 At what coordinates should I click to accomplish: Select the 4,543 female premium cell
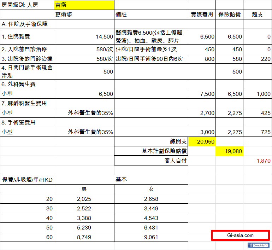coord(151,218)
